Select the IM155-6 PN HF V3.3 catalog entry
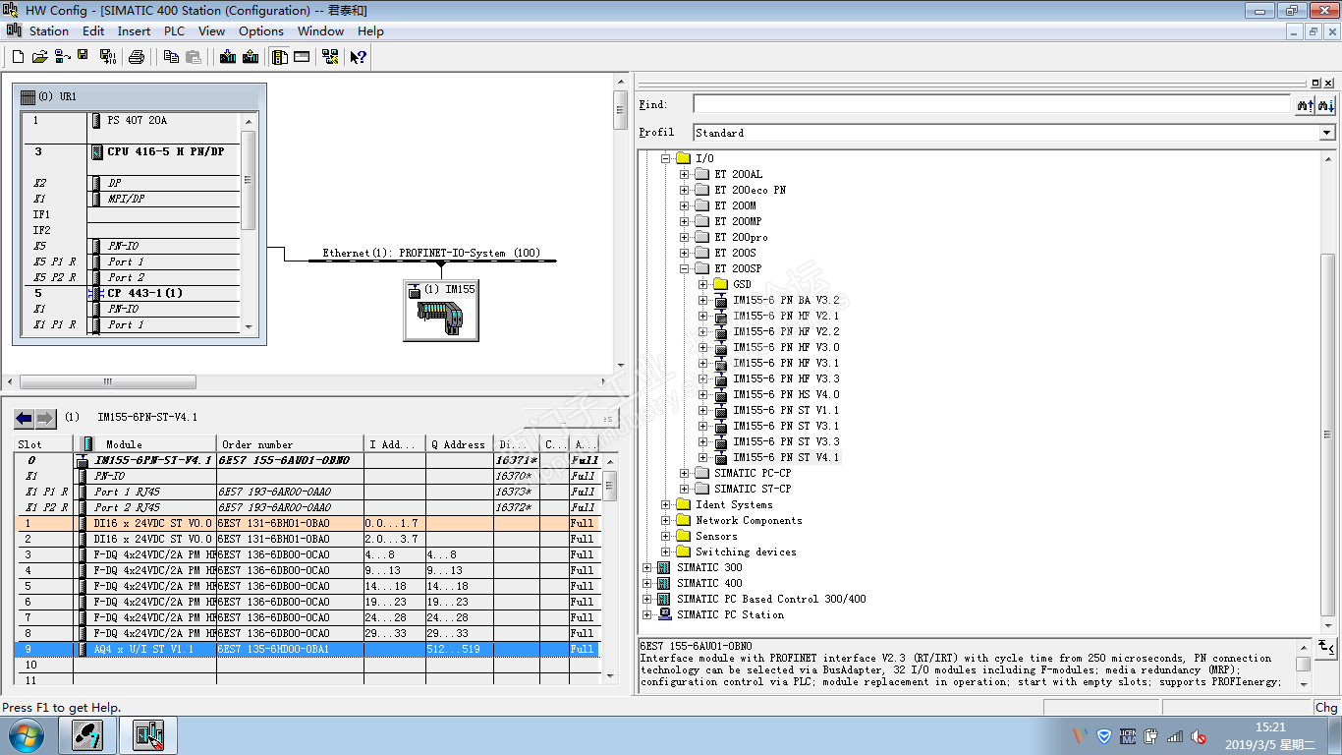The image size is (1342, 755). point(786,378)
